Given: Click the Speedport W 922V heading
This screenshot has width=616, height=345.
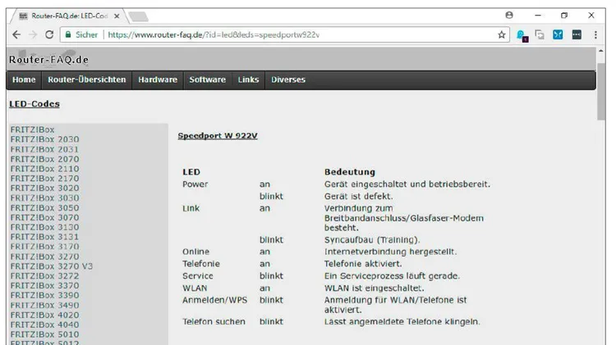Looking at the screenshot, I should 218,136.
